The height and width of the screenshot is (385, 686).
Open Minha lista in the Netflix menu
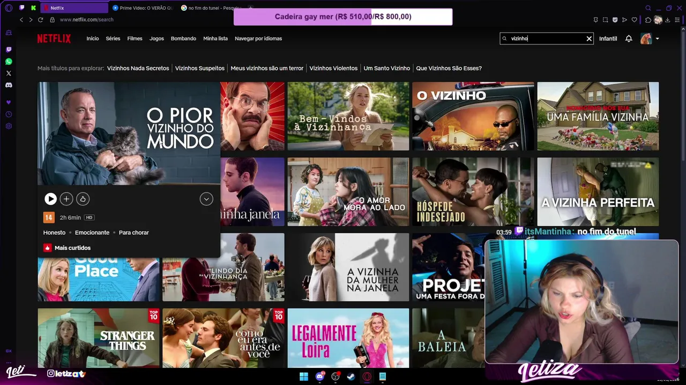[215, 38]
